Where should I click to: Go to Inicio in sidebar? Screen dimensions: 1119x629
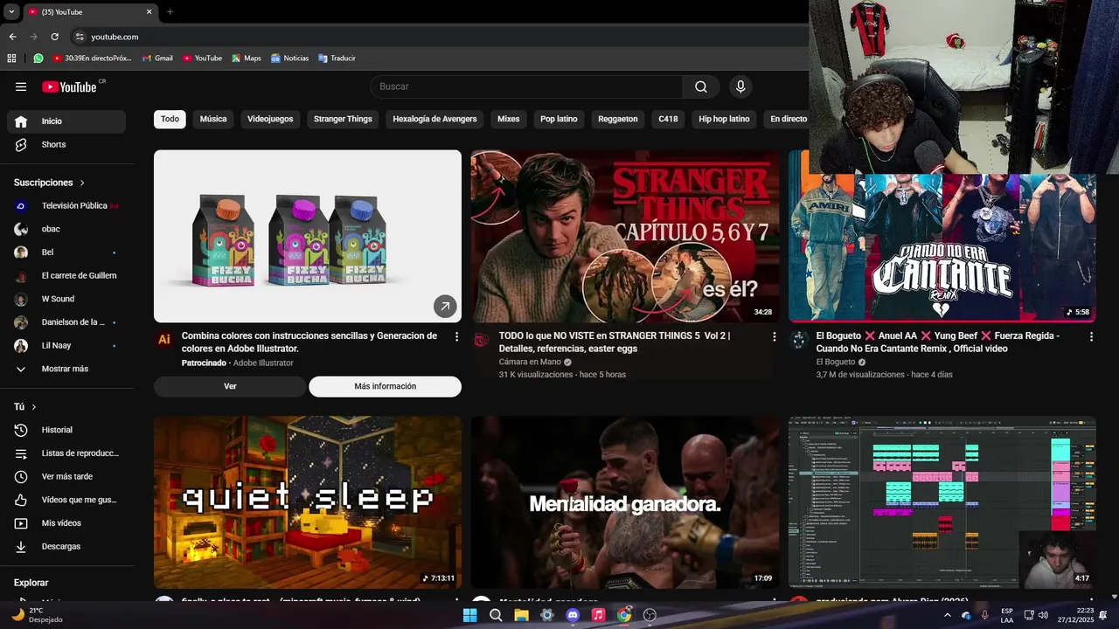coord(66,121)
